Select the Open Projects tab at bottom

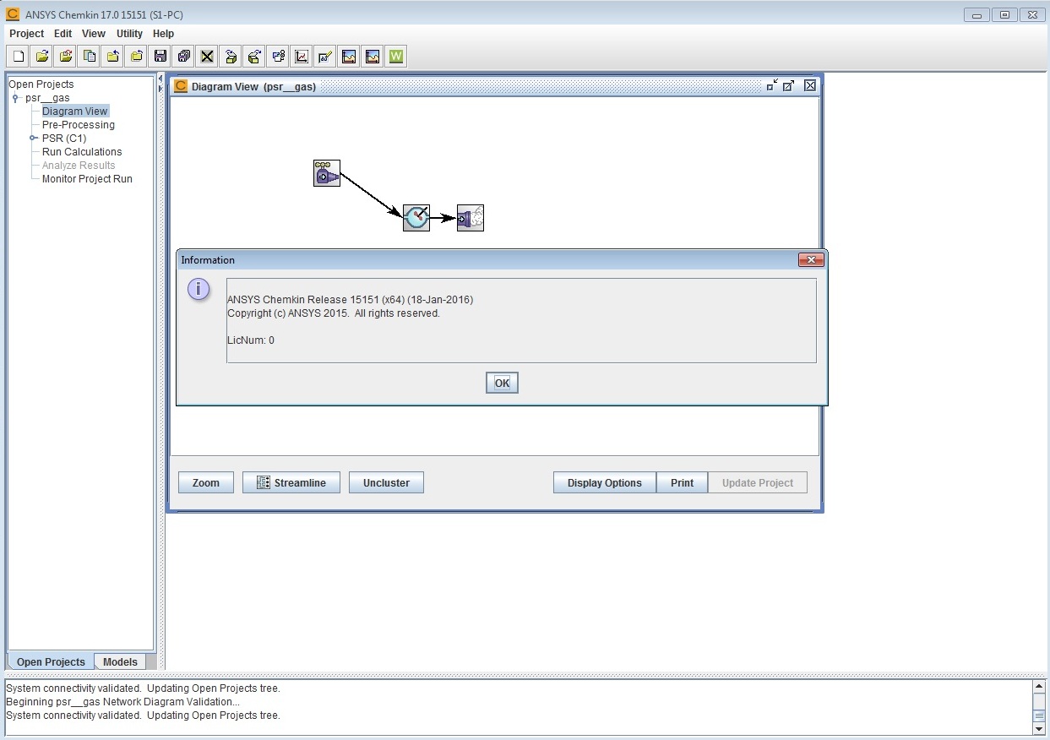point(51,662)
